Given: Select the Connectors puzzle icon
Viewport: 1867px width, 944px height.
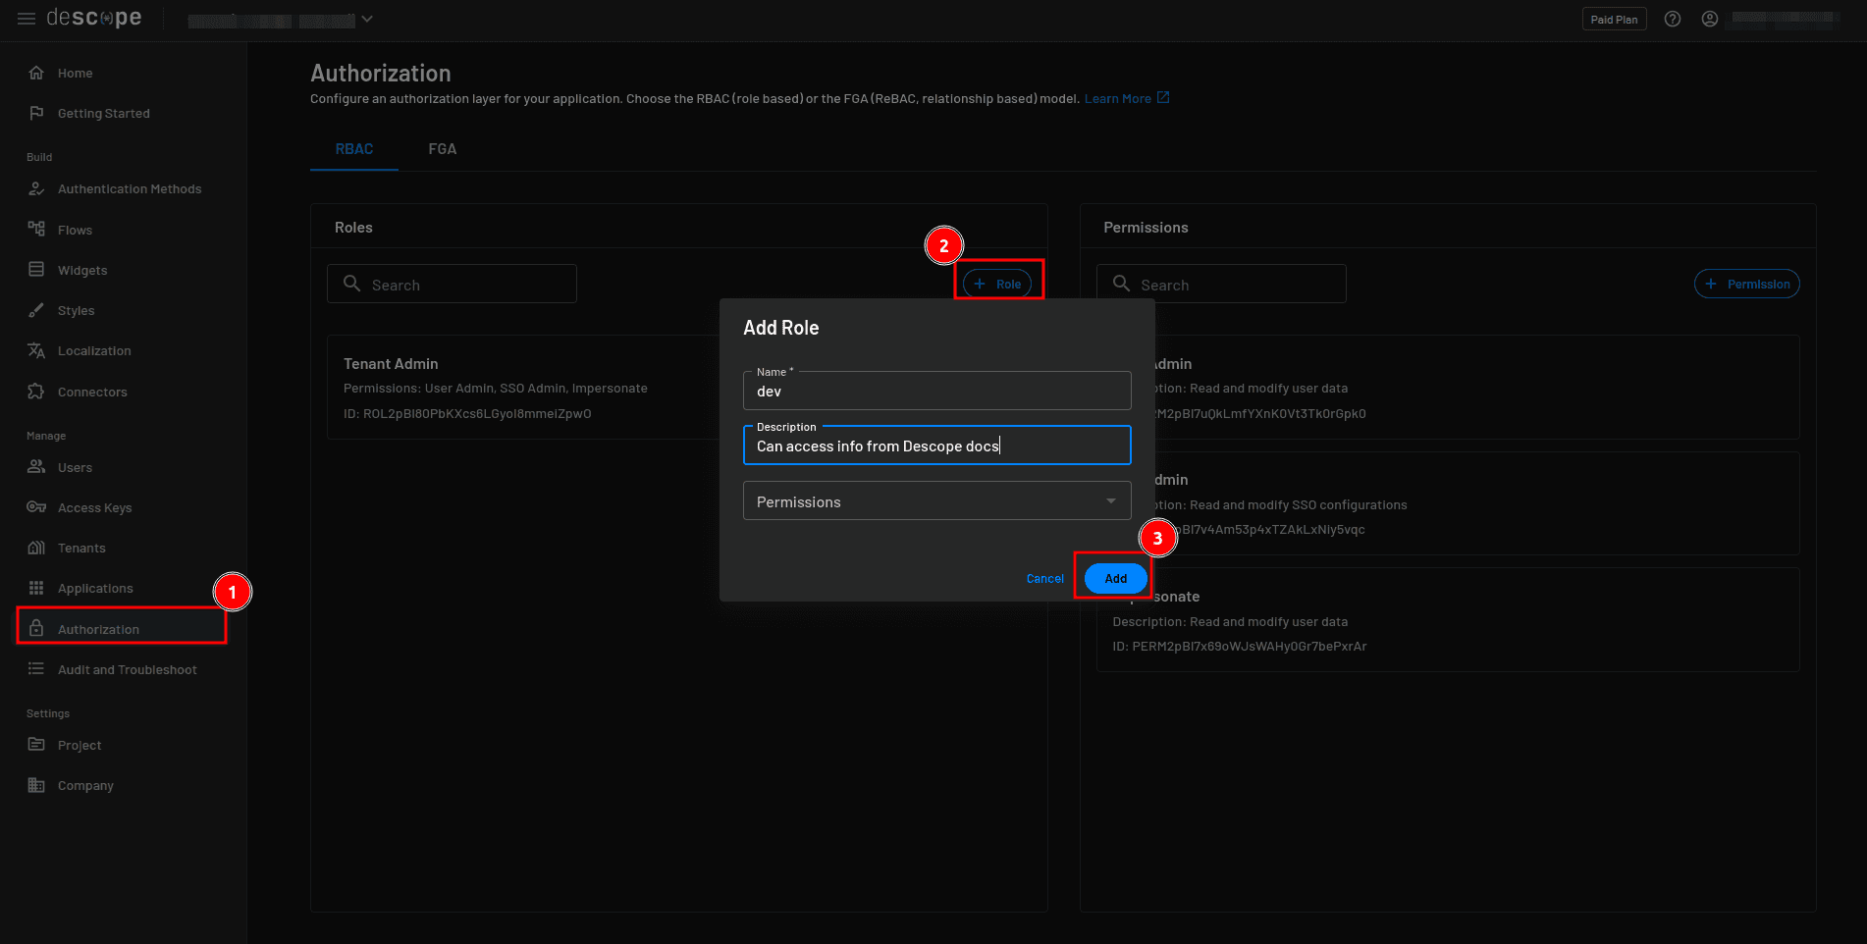Looking at the screenshot, I should (36, 392).
